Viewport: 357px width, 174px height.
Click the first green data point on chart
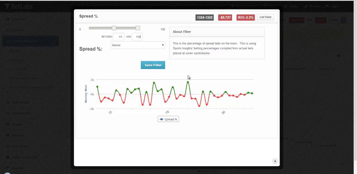(x=97, y=87)
